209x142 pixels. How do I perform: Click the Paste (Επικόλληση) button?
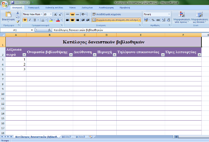(8, 17)
